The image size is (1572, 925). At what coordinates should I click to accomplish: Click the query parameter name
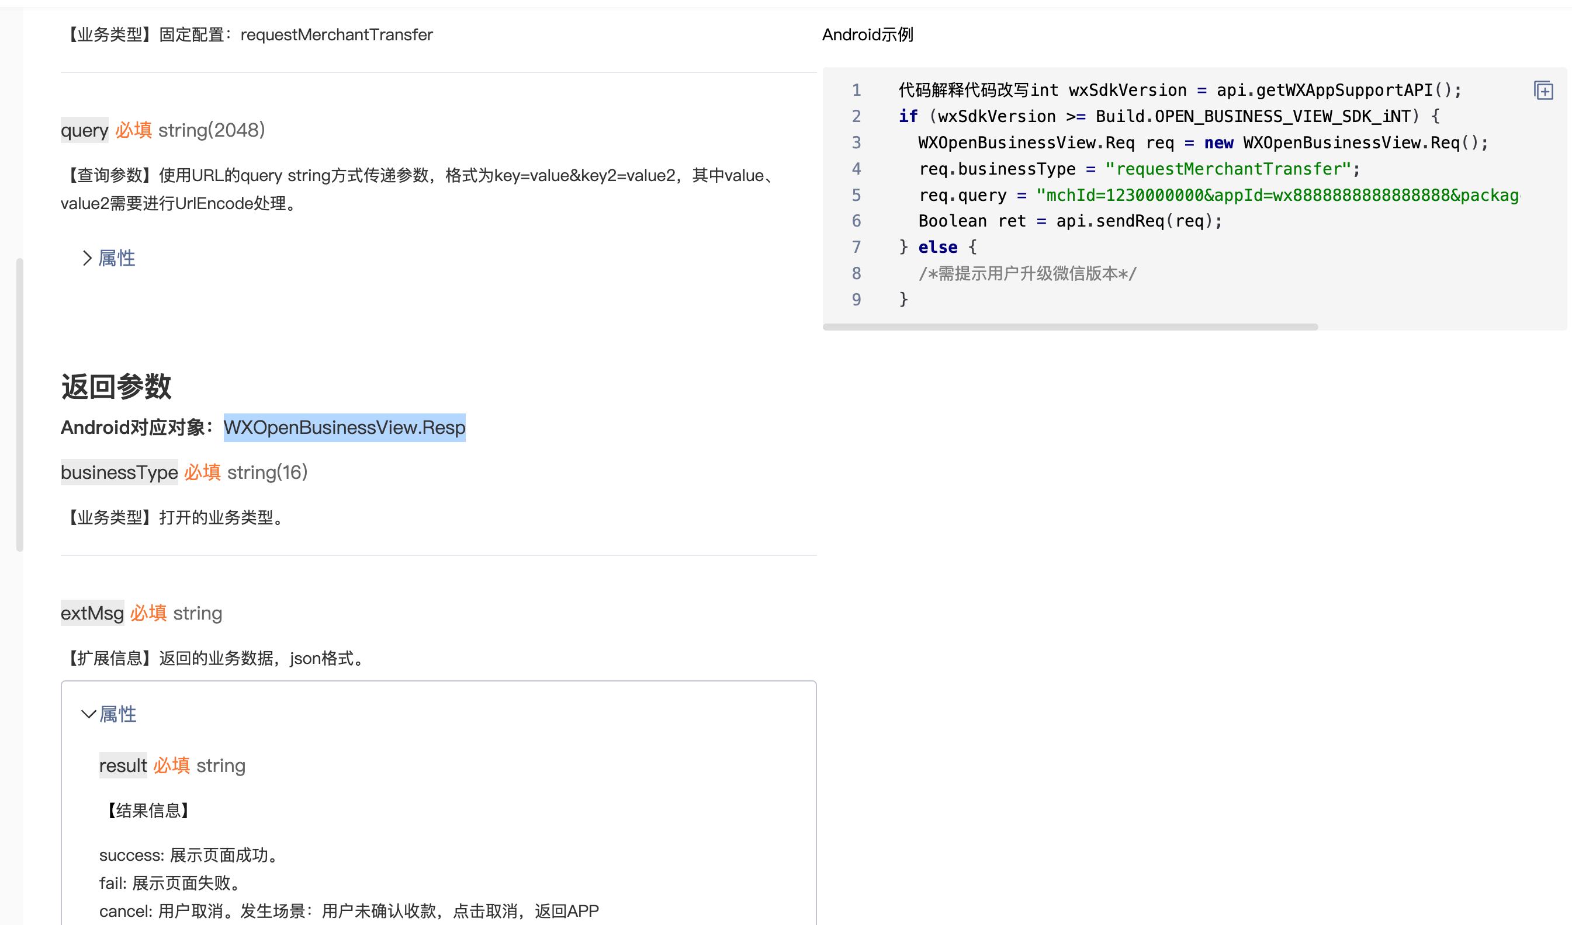(x=84, y=130)
